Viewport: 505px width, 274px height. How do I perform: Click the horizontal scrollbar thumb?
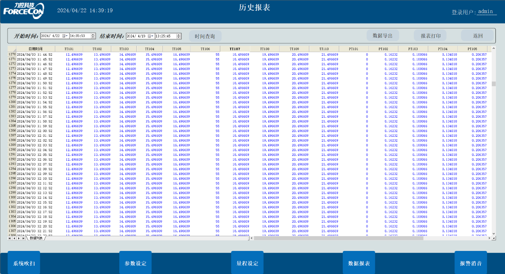[x=338, y=238]
